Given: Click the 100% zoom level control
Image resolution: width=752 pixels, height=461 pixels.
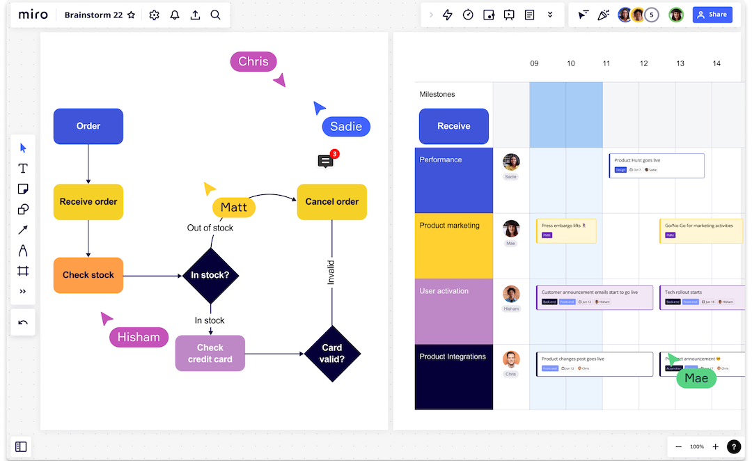Looking at the screenshot, I should point(696,446).
